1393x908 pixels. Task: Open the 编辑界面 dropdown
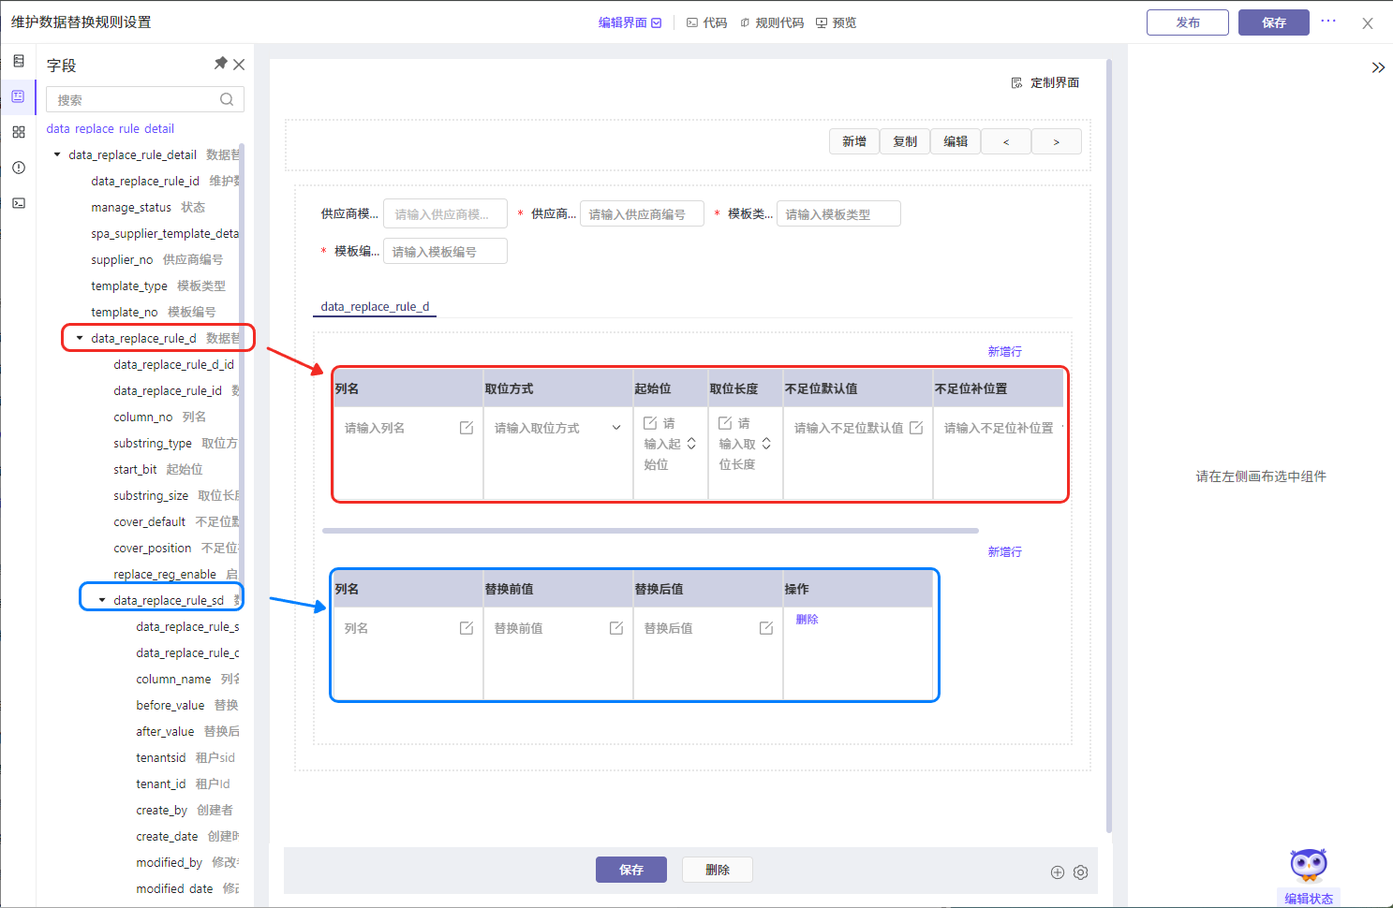[630, 22]
